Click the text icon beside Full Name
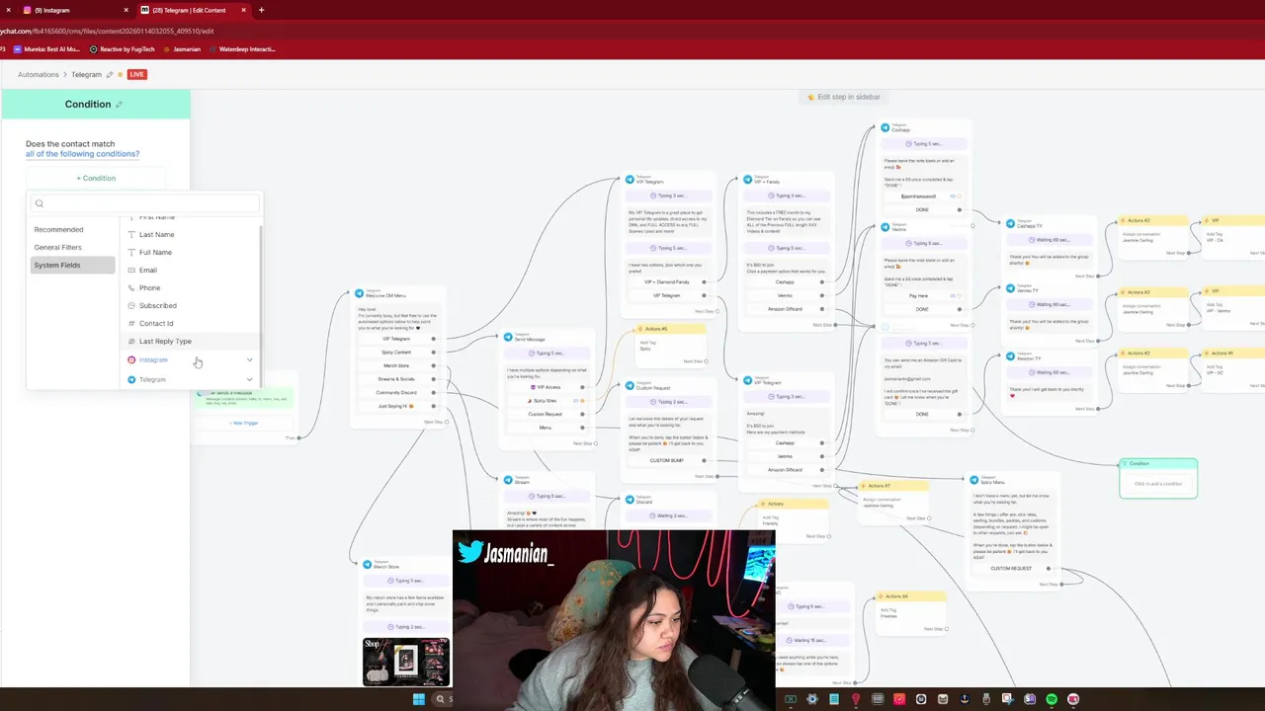 (131, 253)
